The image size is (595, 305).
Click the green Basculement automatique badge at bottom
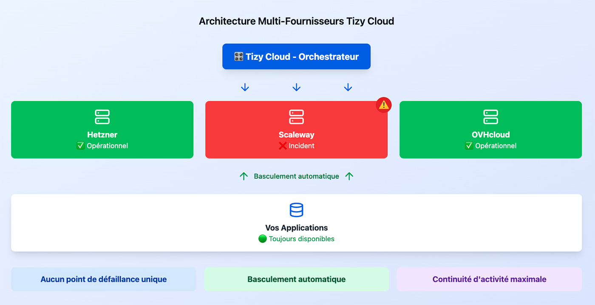point(296,279)
